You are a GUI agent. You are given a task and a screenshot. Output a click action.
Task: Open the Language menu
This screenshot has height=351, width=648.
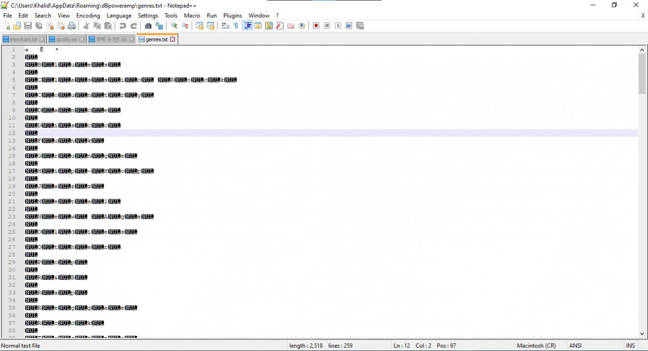click(119, 15)
